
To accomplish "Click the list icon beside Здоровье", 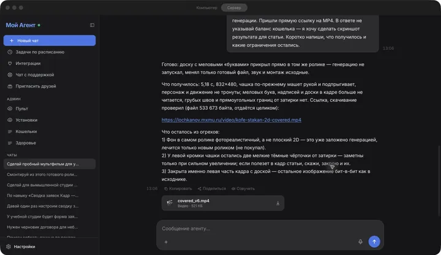I will [10, 143].
